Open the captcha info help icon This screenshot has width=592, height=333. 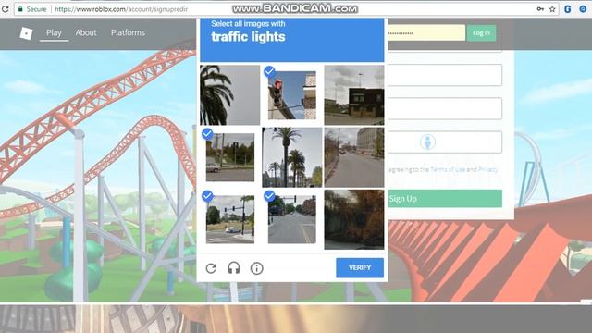257,268
